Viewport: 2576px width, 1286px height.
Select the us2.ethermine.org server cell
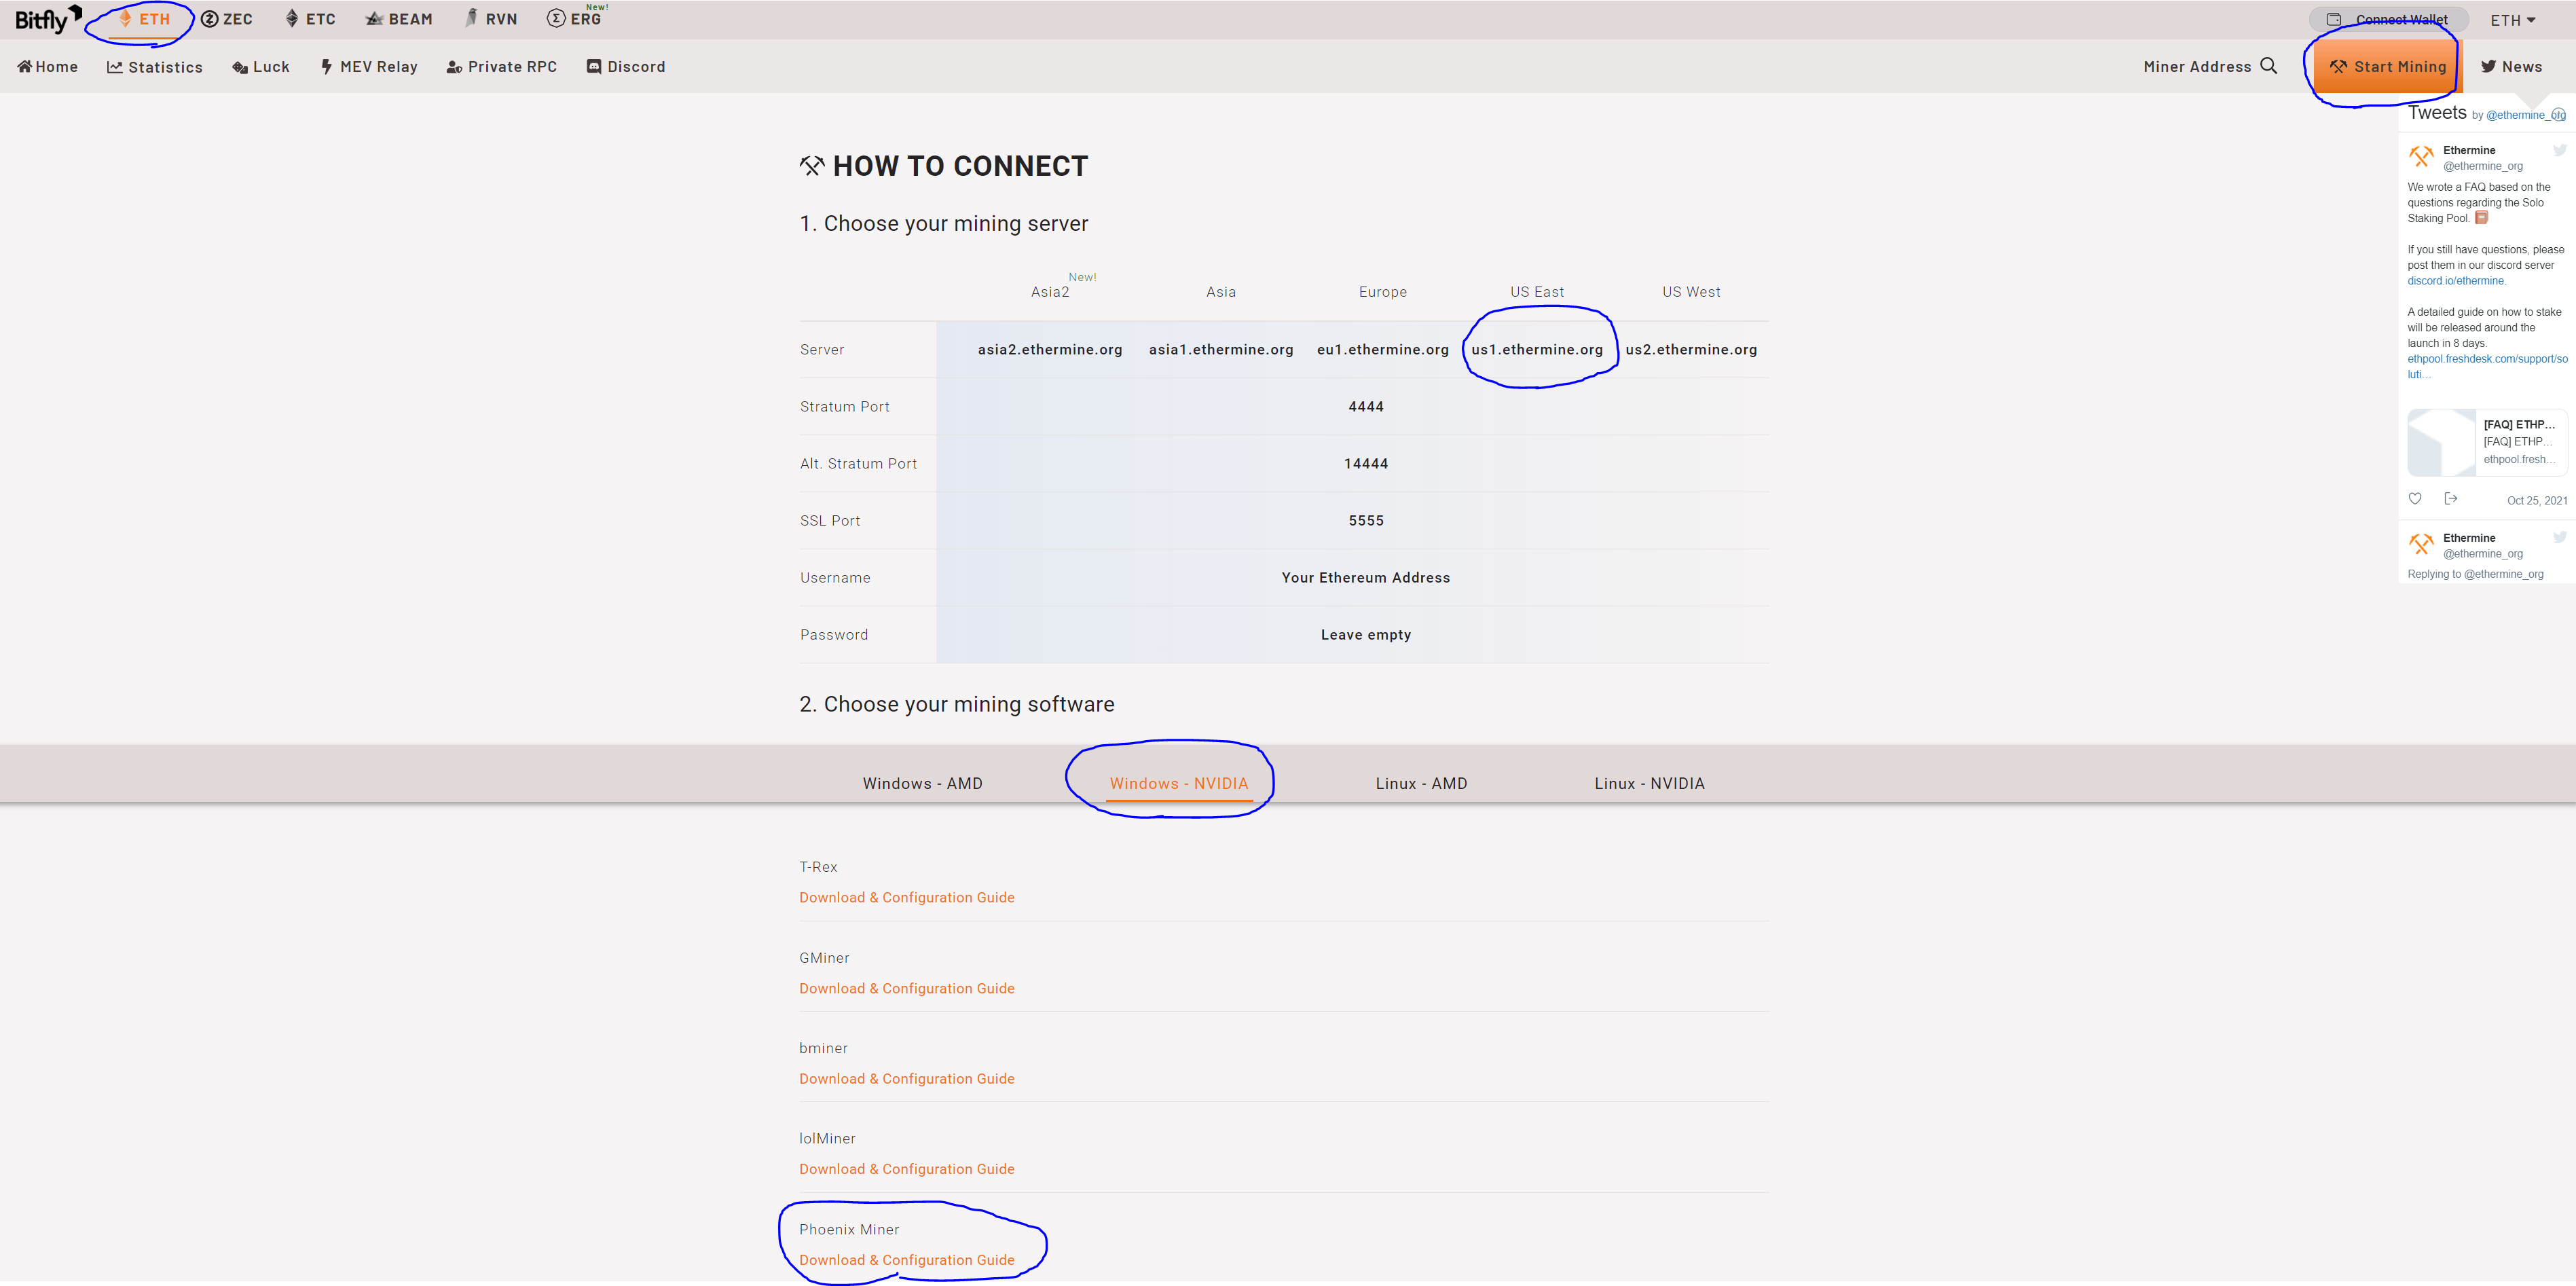pyautogui.click(x=1691, y=350)
